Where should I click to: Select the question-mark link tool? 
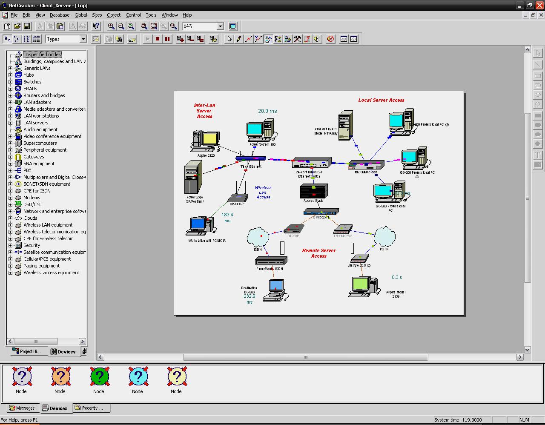coord(258,39)
